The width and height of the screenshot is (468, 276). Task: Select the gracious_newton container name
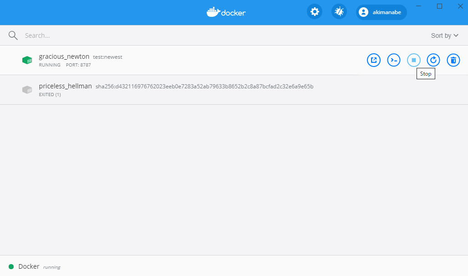(x=64, y=56)
